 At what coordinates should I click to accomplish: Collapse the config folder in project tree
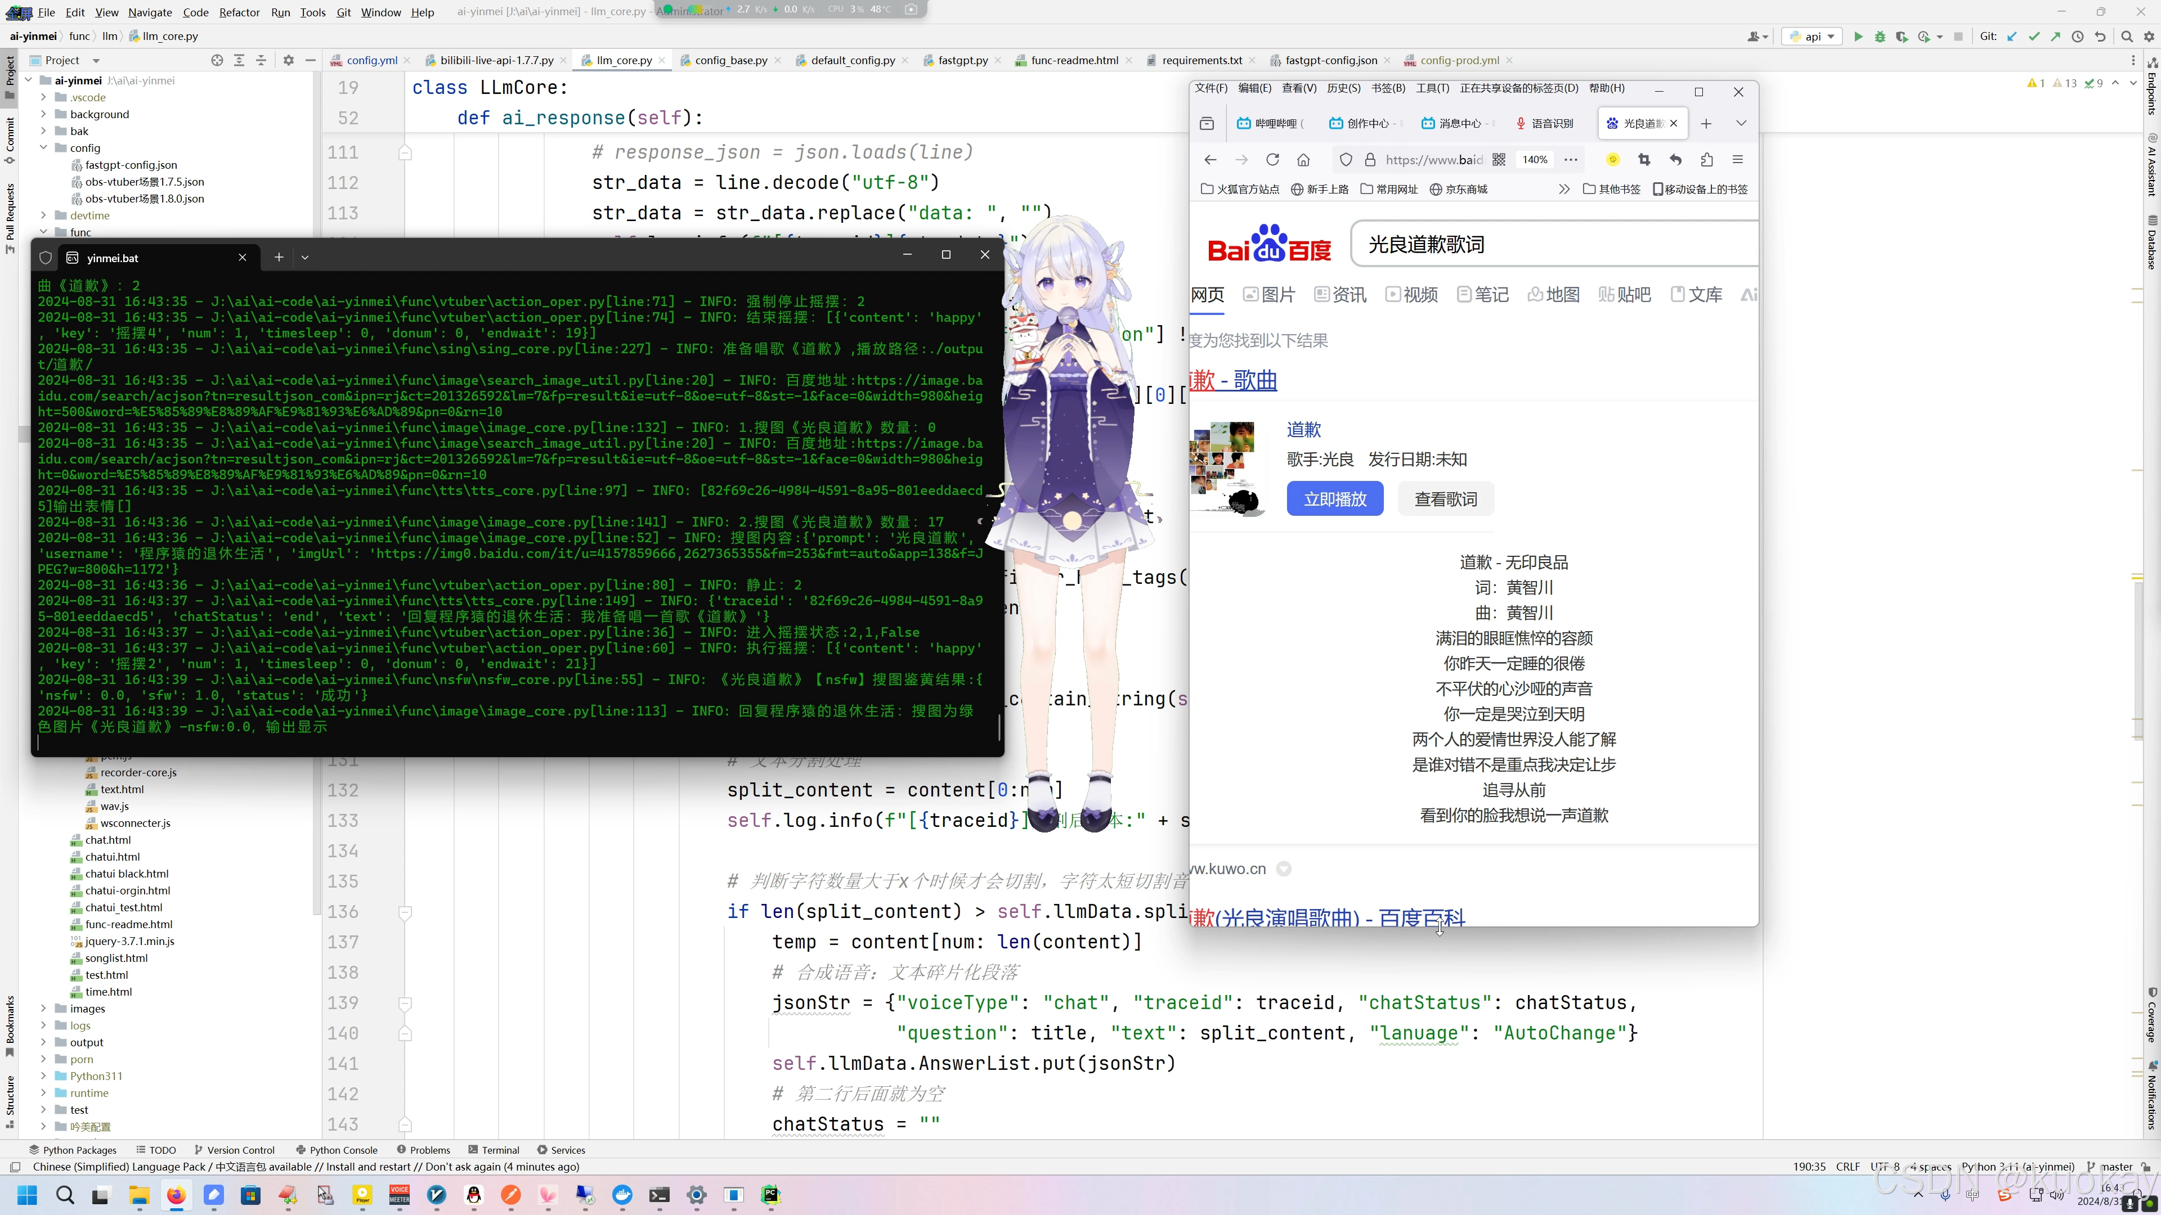pyautogui.click(x=44, y=147)
